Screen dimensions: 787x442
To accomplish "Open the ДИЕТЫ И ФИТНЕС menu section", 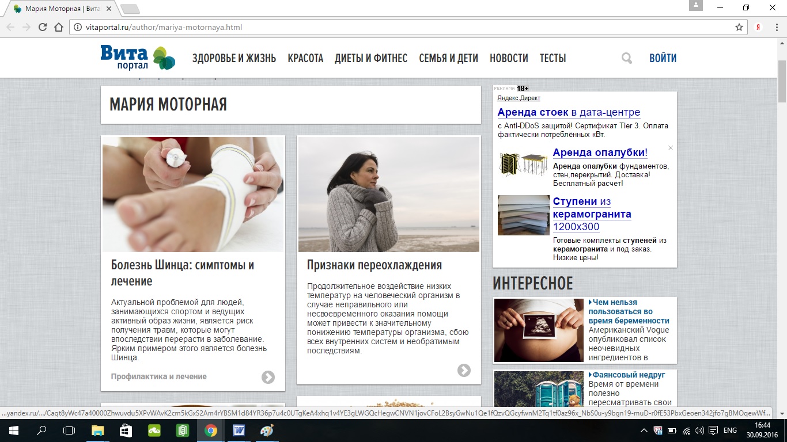I will [371, 58].
